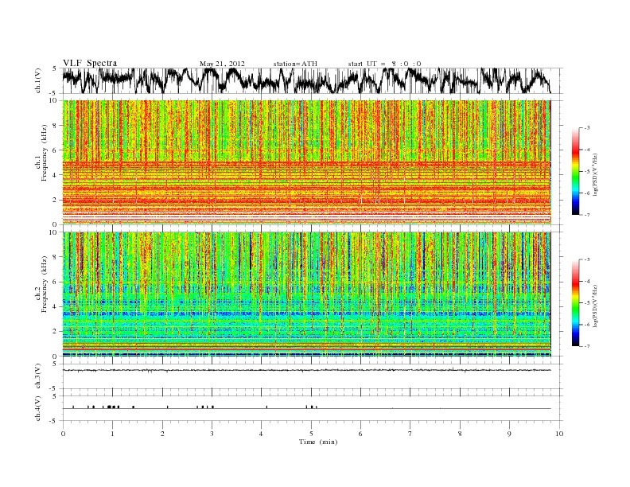630x487 pixels.
Task: Click the '6' kHz tick on the ch.2 frequency axis
Action: 56,282
